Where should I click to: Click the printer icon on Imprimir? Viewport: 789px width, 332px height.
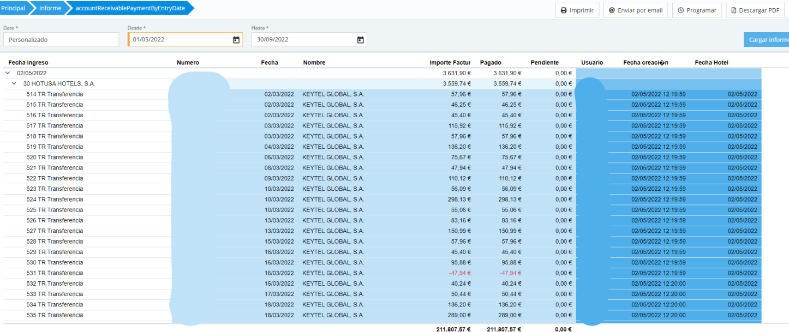[564, 10]
